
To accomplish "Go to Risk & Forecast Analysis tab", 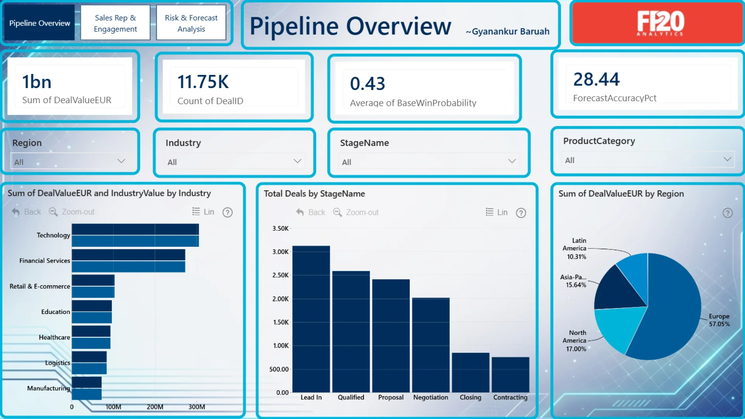I will pyautogui.click(x=191, y=23).
